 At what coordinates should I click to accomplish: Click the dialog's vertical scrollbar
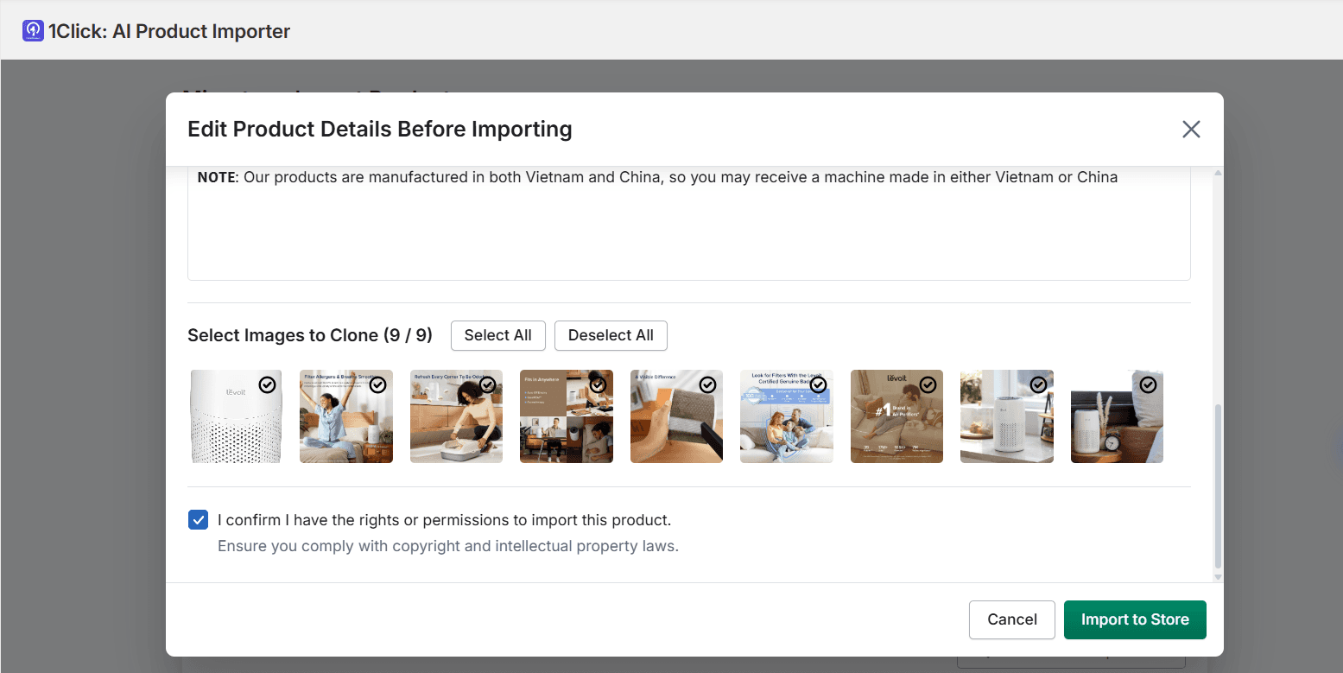pyautogui.click(x=1218, y=475)
